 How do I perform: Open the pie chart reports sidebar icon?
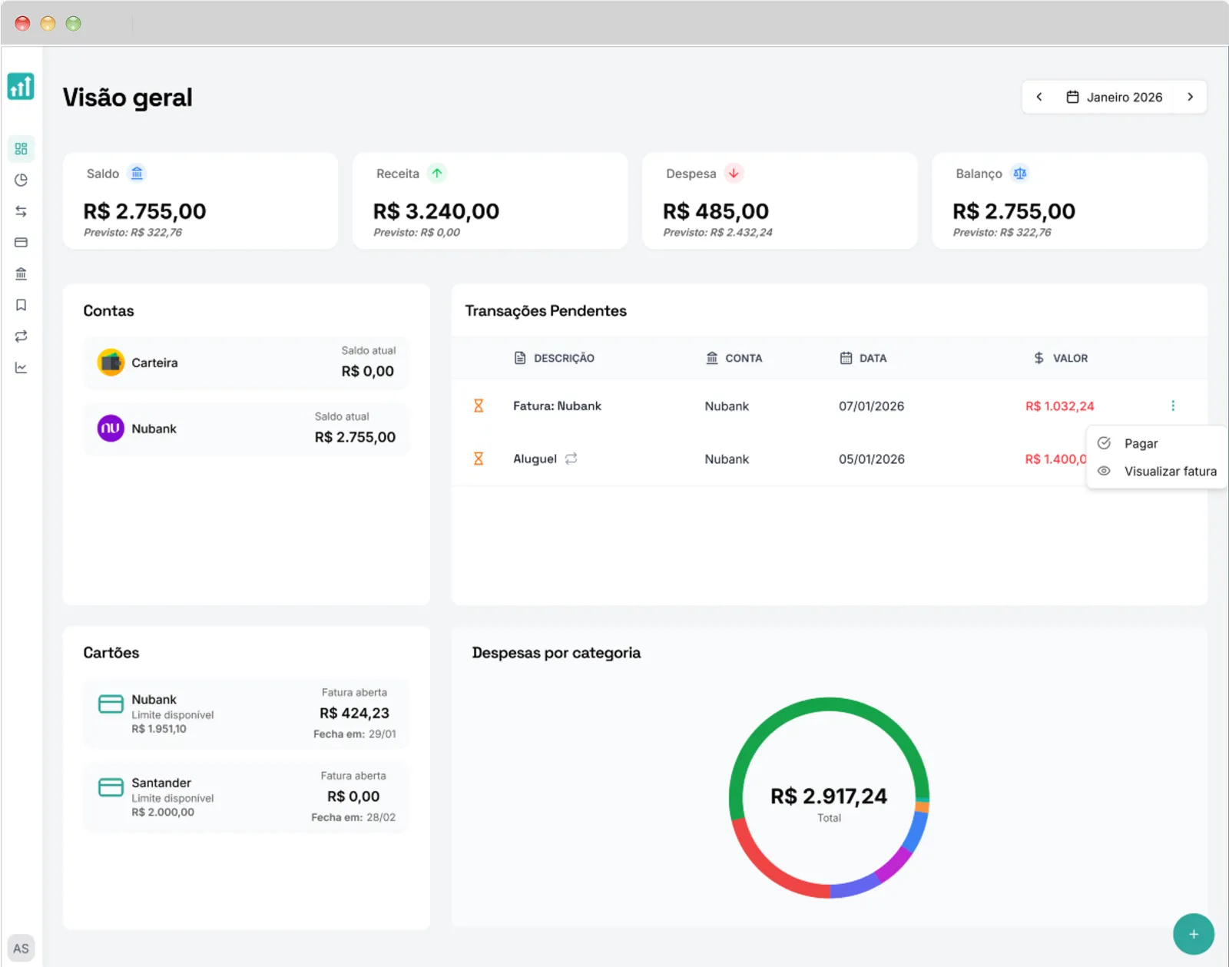pyautogui.click(x=21, y=180)
